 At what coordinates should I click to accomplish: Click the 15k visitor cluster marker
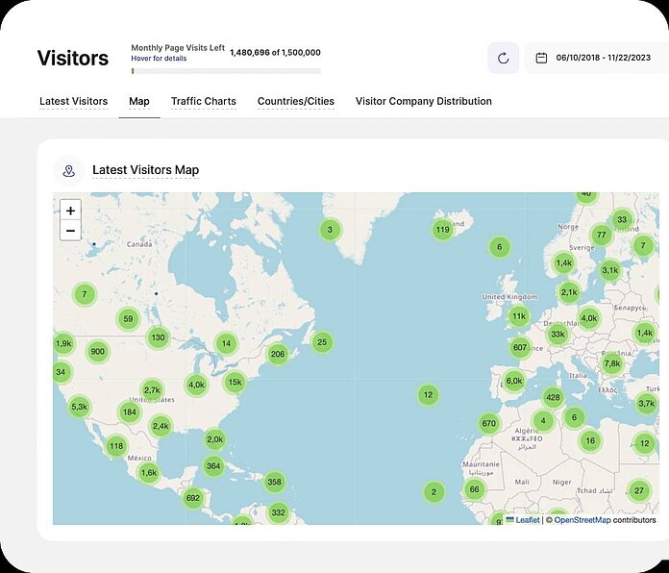235,382
